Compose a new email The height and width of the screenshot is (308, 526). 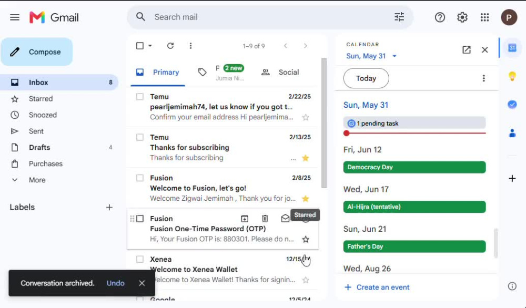click(37, 52)
